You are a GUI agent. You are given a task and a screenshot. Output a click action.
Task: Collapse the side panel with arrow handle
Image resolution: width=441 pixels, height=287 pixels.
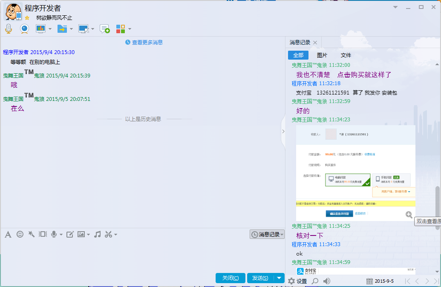(283, 132)
